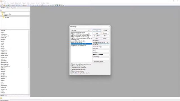The image size is (180, 101).
Task: Click the Add account button
Action: coord(97,33)
